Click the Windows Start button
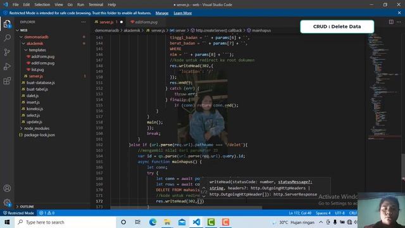 click(7, 222)
